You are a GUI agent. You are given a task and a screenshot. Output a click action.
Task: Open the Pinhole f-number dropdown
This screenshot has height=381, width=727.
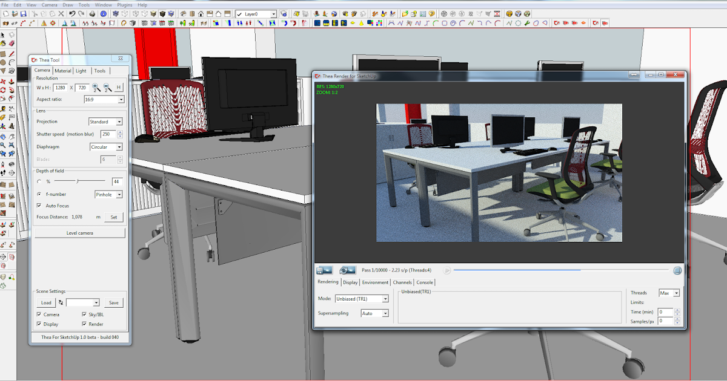(108, 195)
